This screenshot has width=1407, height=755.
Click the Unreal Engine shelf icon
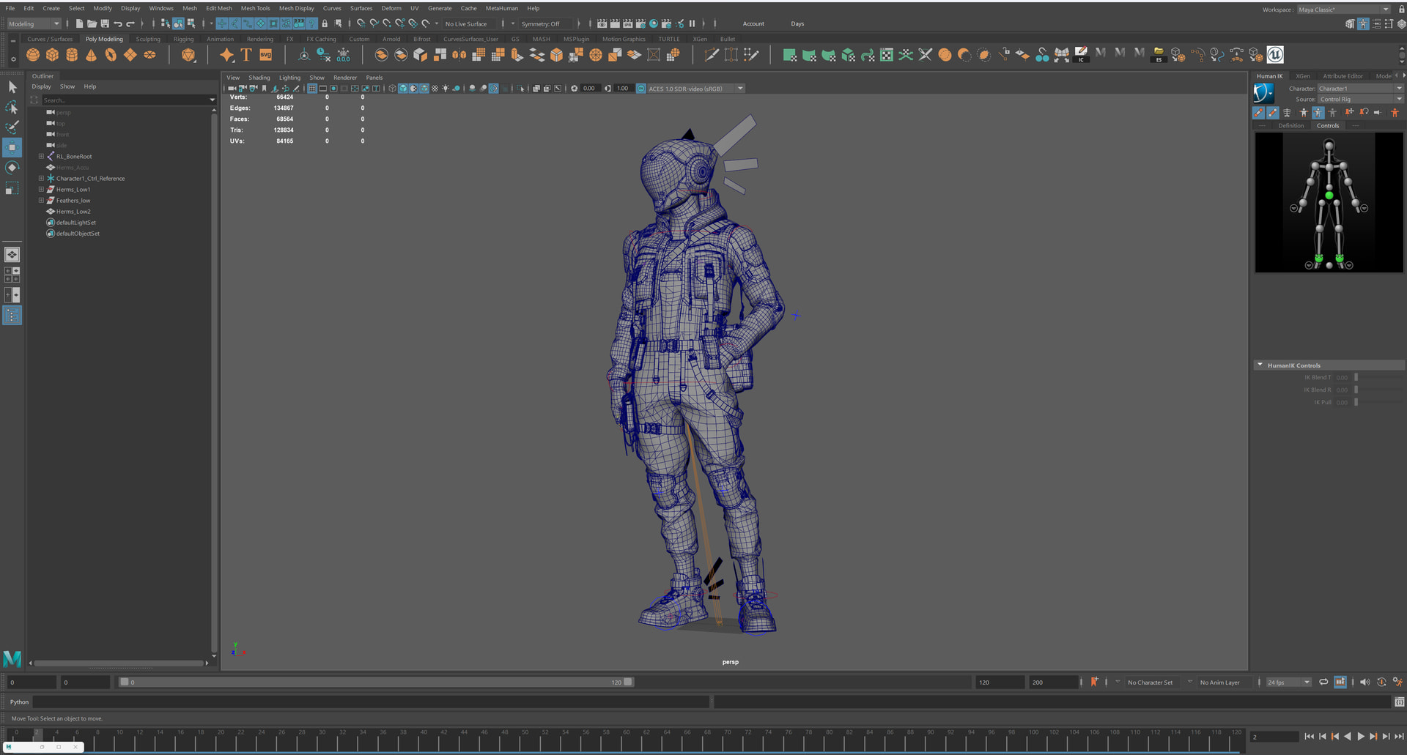(x=1275, y=55)
